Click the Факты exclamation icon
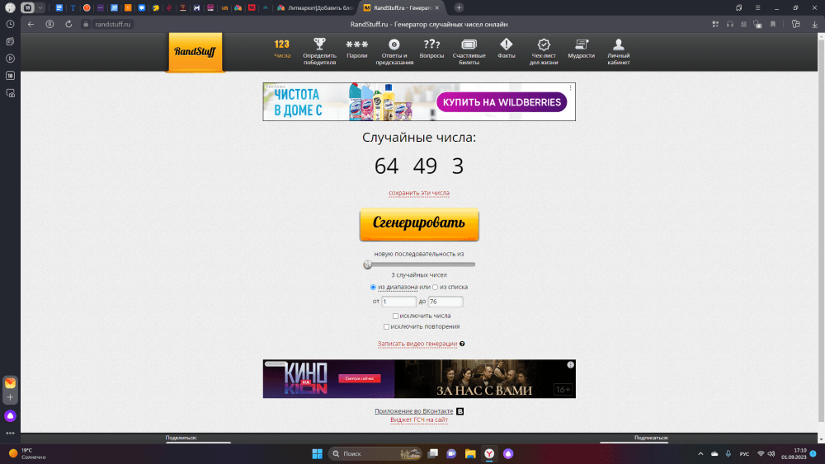Image resolution: width=825 pixels, height=464 pixels. pos(507,45)
